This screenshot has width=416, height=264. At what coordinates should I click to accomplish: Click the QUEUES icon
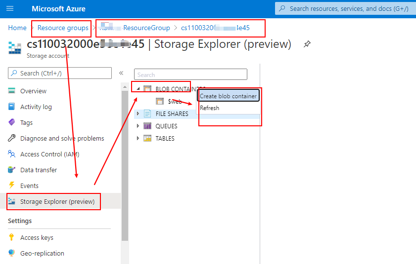(147, 126)
